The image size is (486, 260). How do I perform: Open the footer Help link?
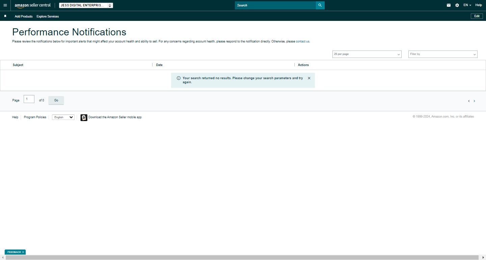click(x=15, y=117)
